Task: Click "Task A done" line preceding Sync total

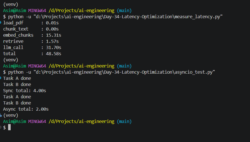Action: click(x=17, y=78)
